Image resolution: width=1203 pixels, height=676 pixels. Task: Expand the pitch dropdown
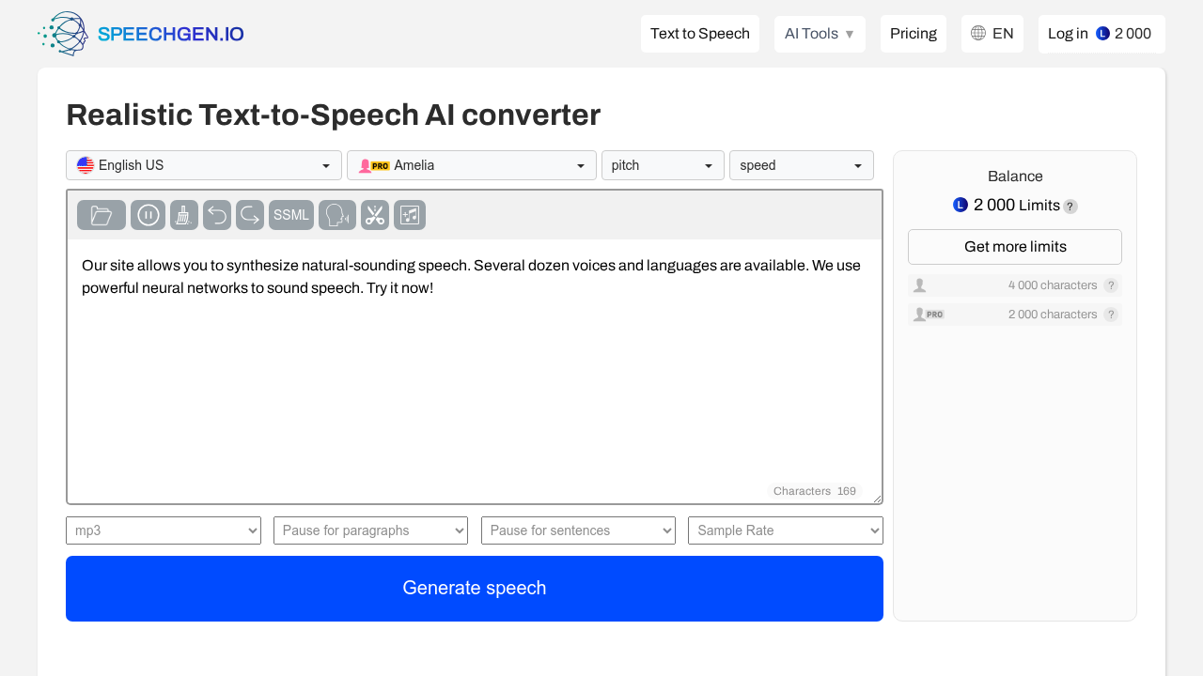pyautogui.click(x=663, y=165)
